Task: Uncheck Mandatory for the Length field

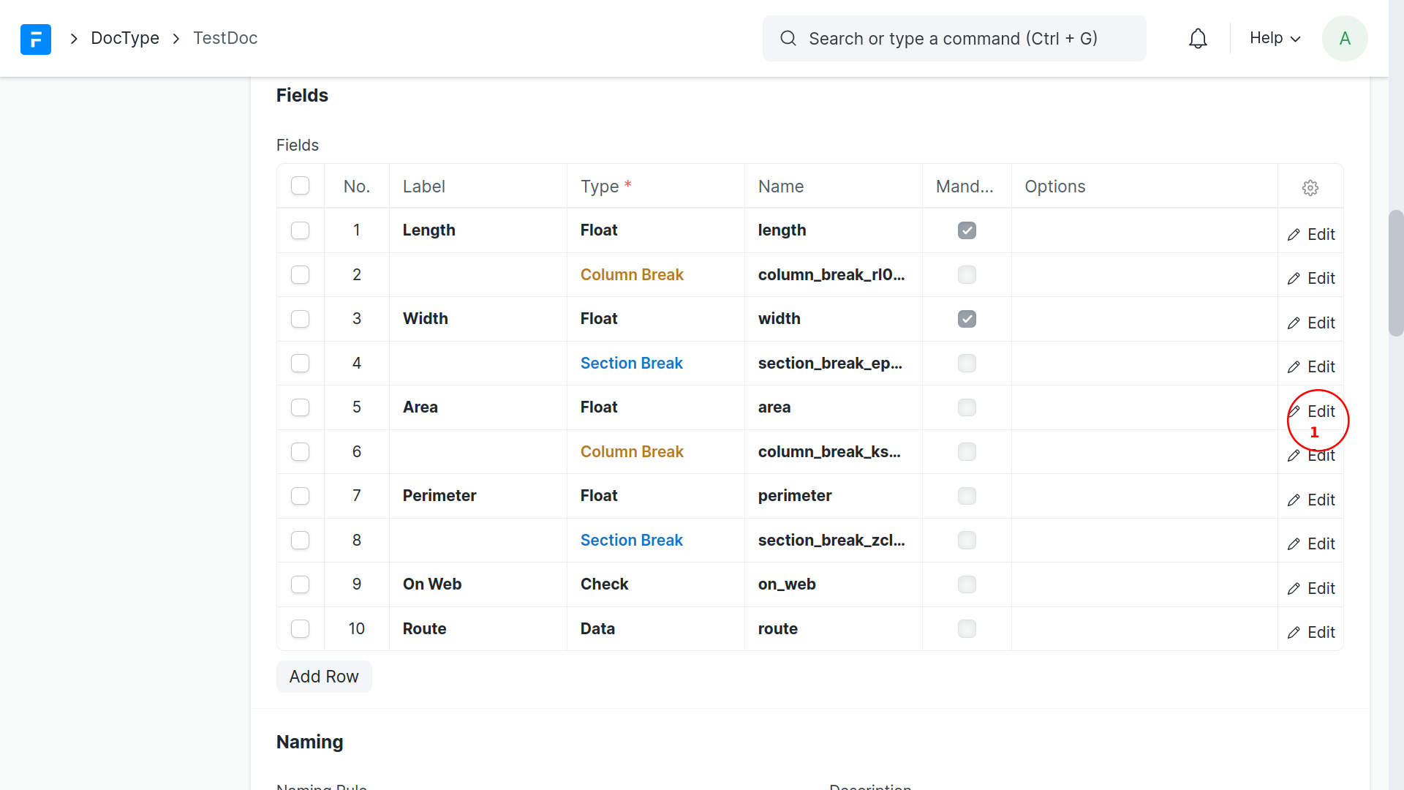Action: 967,230
